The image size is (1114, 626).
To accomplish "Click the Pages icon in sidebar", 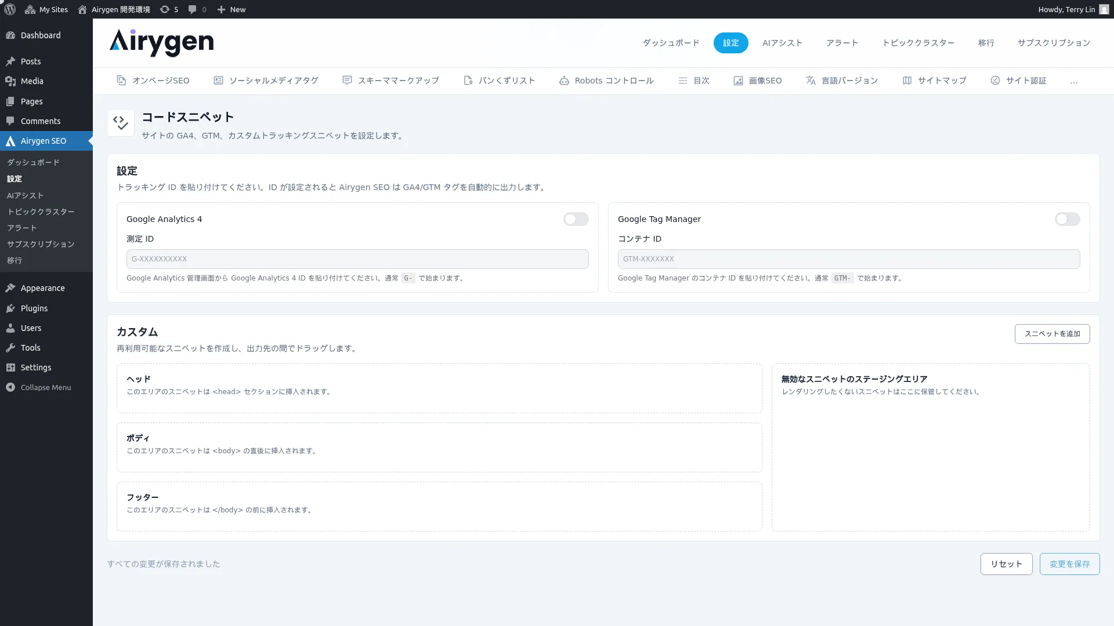I will click(x=10, y=101).
